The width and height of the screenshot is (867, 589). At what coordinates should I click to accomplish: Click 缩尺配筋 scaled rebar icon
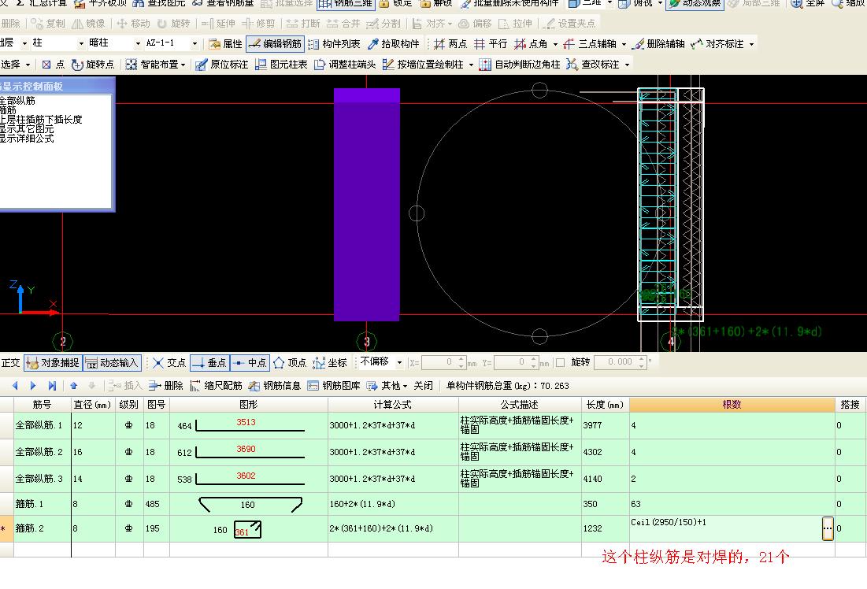(217, 386)
